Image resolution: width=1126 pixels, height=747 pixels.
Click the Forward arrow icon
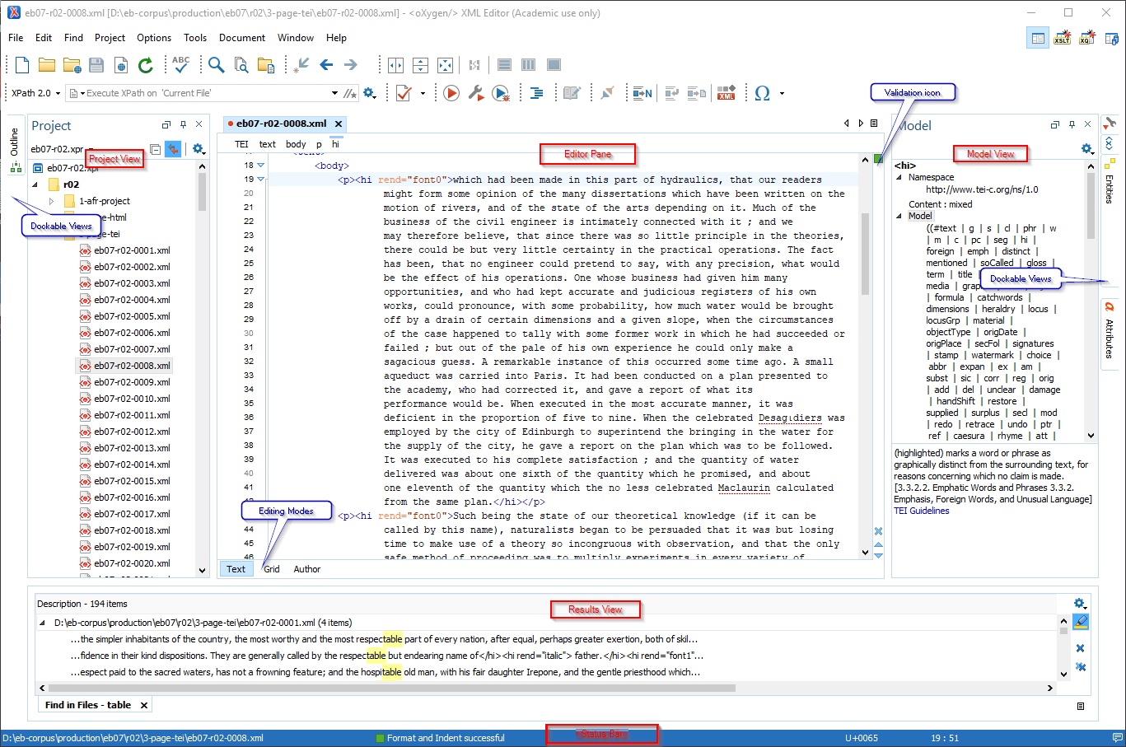[x=351, y=64]
